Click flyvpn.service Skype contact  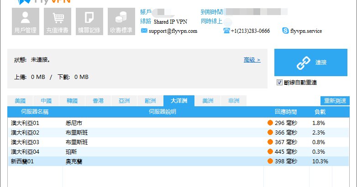306,31
